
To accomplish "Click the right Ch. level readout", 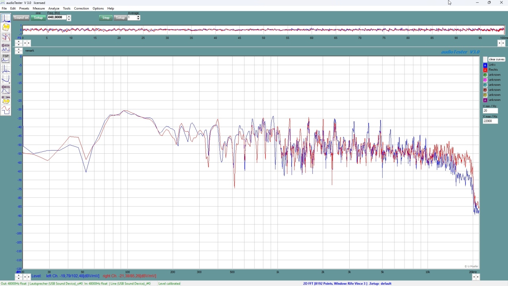I will click(x=129, y=276).
